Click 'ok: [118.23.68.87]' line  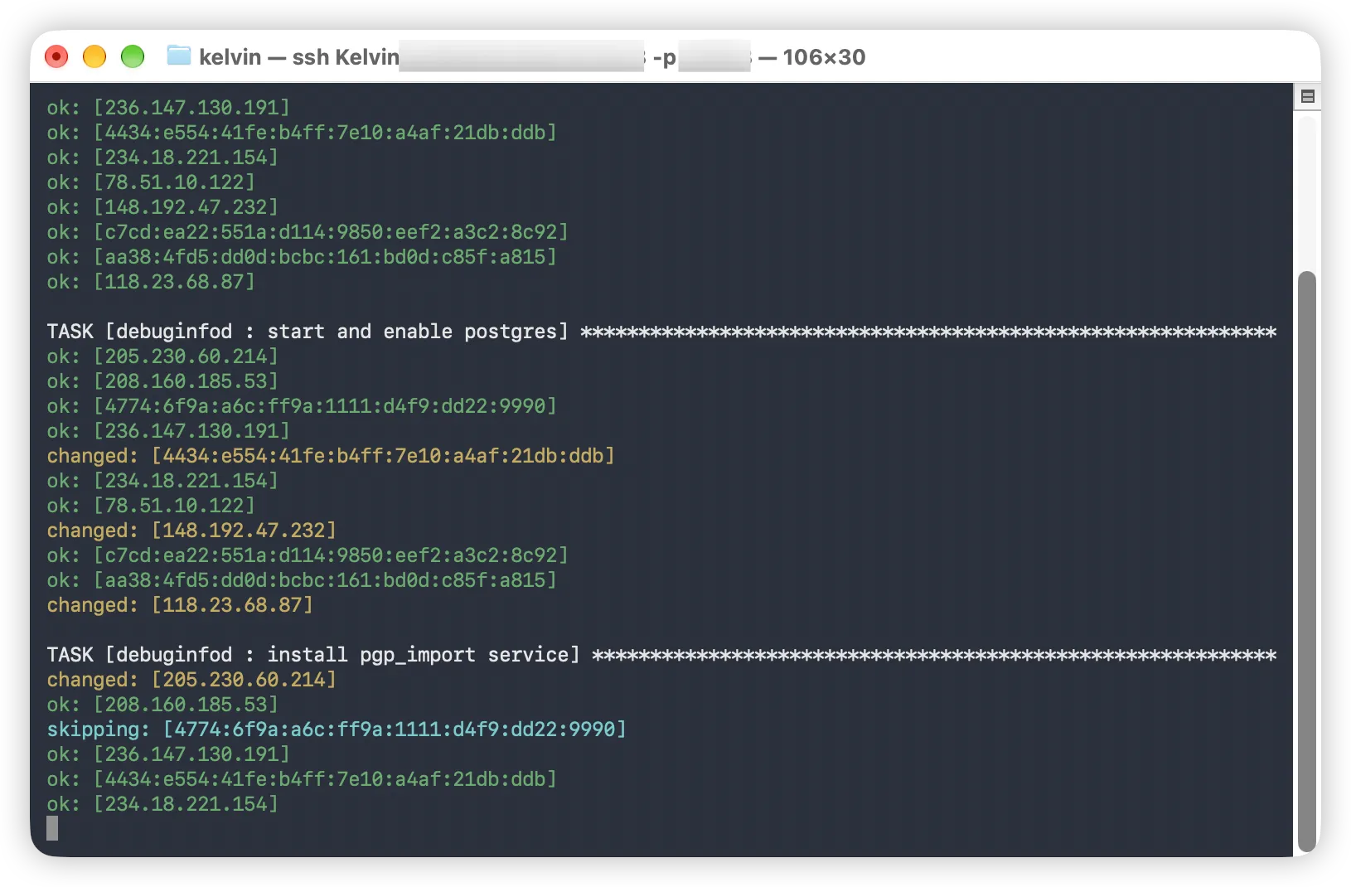[x=151, y=282]
